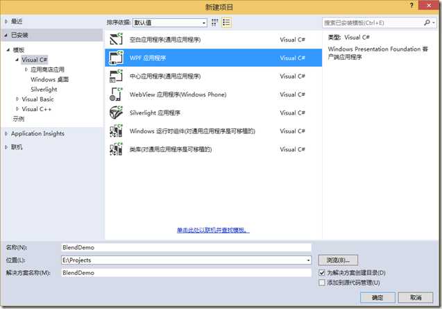Viewport: 442px width, 309px height.
Task: Expand the Visual C++ node arrow
Action: pyautogui.click(x=17, y=109)
